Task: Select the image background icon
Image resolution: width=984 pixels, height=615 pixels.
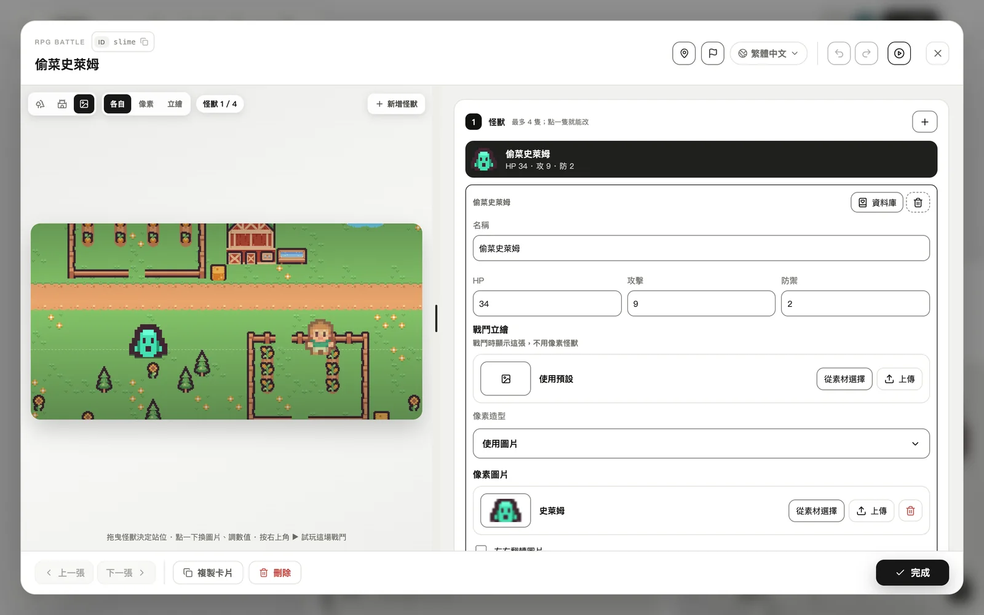Action: tap(84, 104)
